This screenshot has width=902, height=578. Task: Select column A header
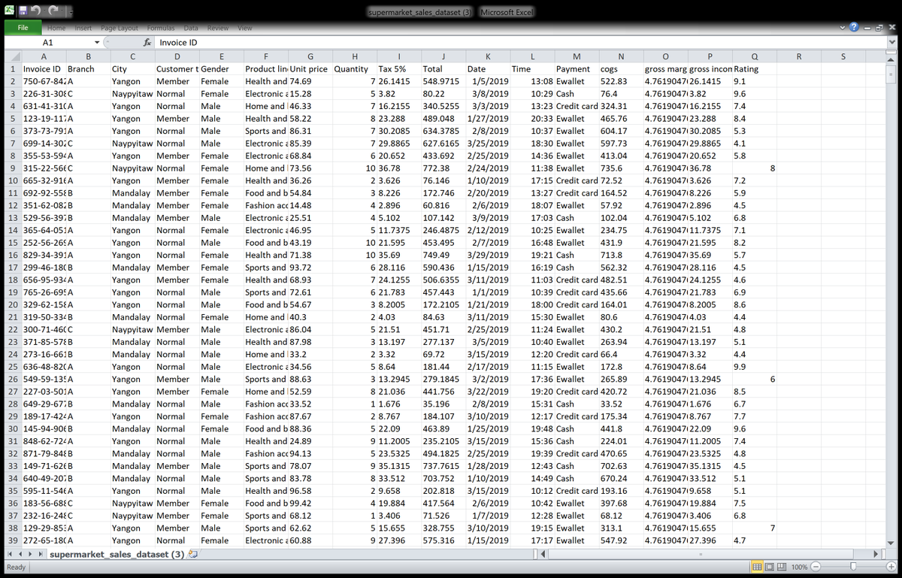(44, 56)
